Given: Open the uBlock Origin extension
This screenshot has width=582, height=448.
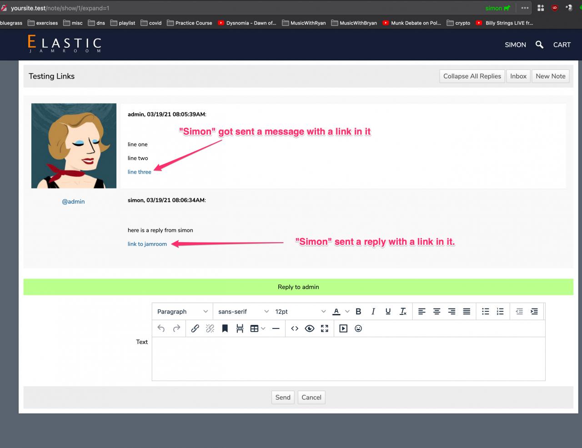Looking at the screenshot, I should click(x=555, y=8).
